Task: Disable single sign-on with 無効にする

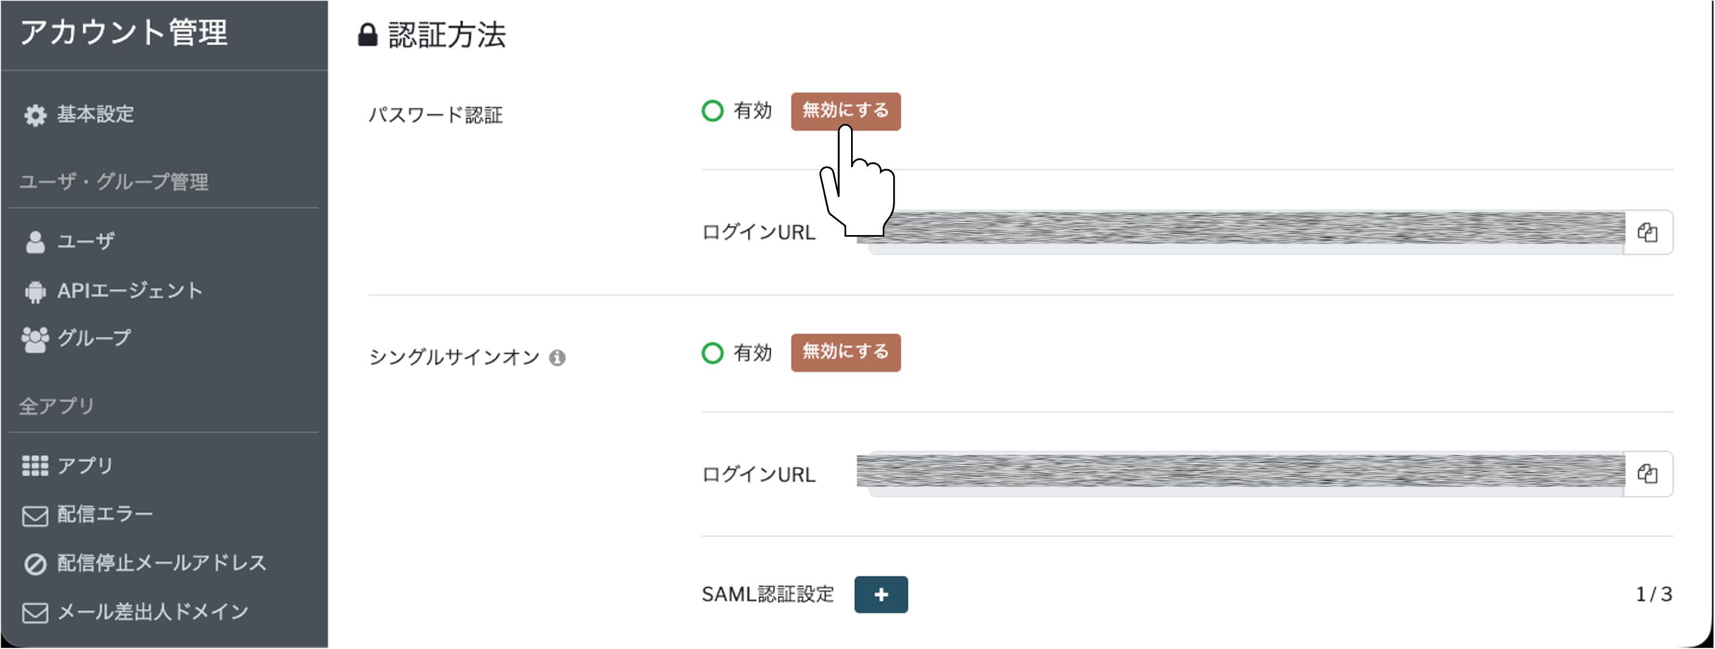Action: pyautogui.click(x=845, y=352)
